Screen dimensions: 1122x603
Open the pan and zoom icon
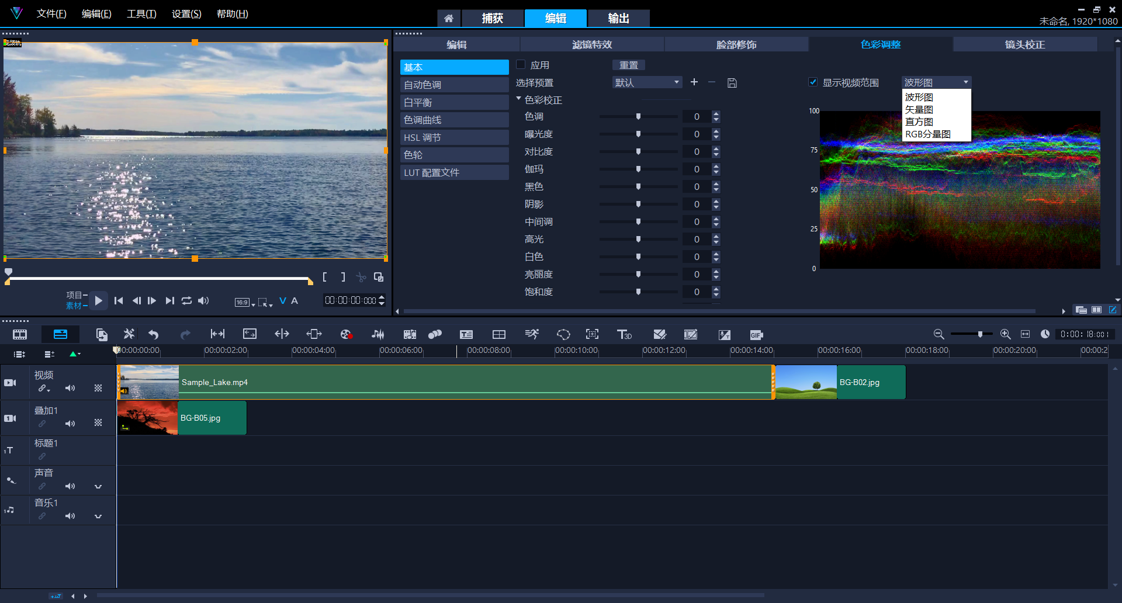(x=593, y=334)
